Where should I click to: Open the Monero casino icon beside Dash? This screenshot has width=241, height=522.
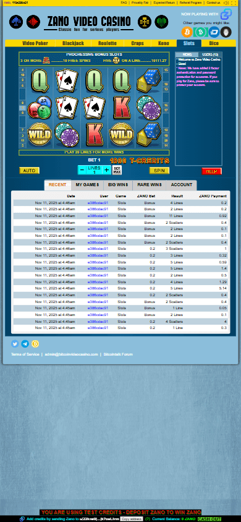click(x=227, y=32)
